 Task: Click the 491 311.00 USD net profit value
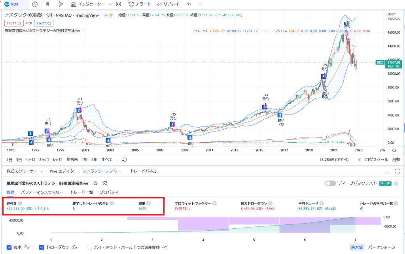point(19,209)
